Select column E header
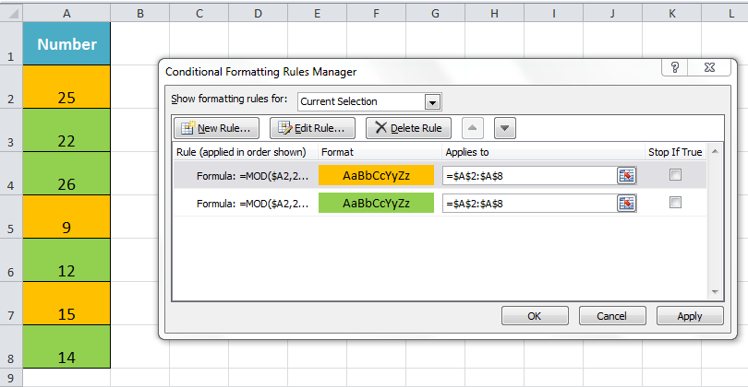Image resolution: width=748 pixels, height=387 pixels. click(318, 14)
